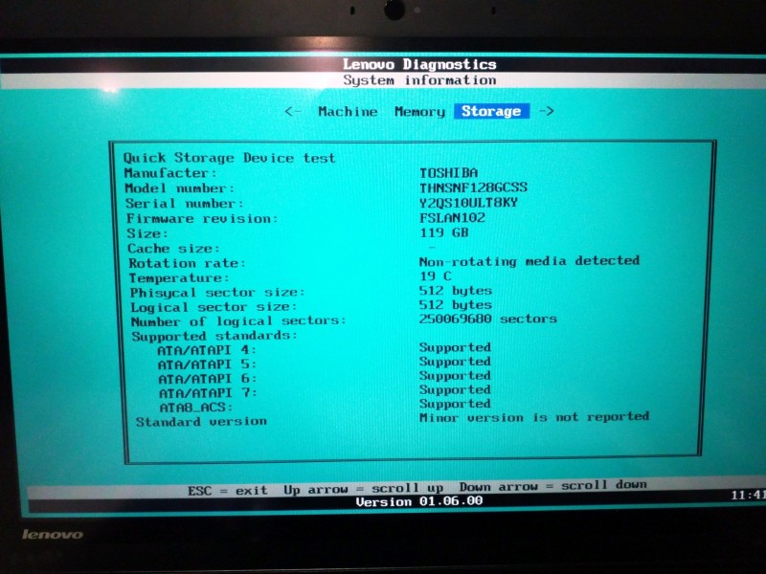Screen dimensions: 766x574
Task: Select the highlighted Storage tab
Action: 491,111
